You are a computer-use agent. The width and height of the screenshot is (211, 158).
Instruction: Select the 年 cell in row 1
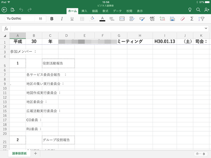[50, 42]
